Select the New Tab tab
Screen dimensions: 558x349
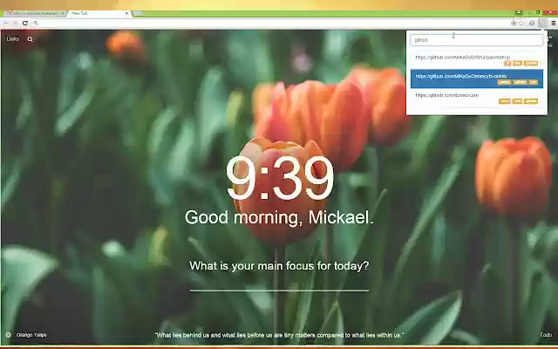98,13
